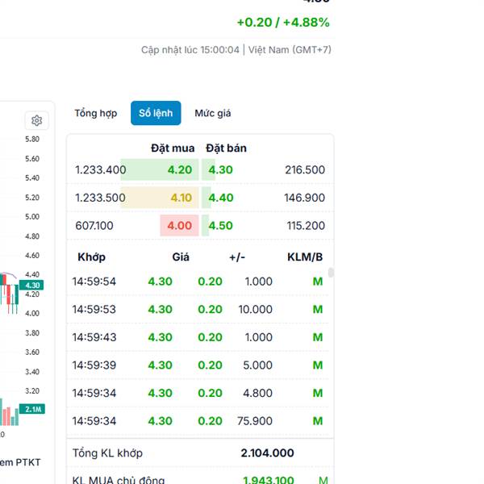The image size is (484, 484).
Task: Click the 2.1M volume tag on chart
Action: pos(32,409)
